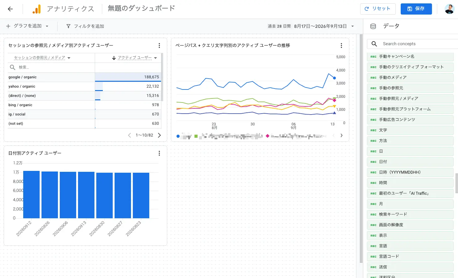This screenshot has width=458, height=278.
Task: Select the bing / organic row
Action: coord(84,105)
